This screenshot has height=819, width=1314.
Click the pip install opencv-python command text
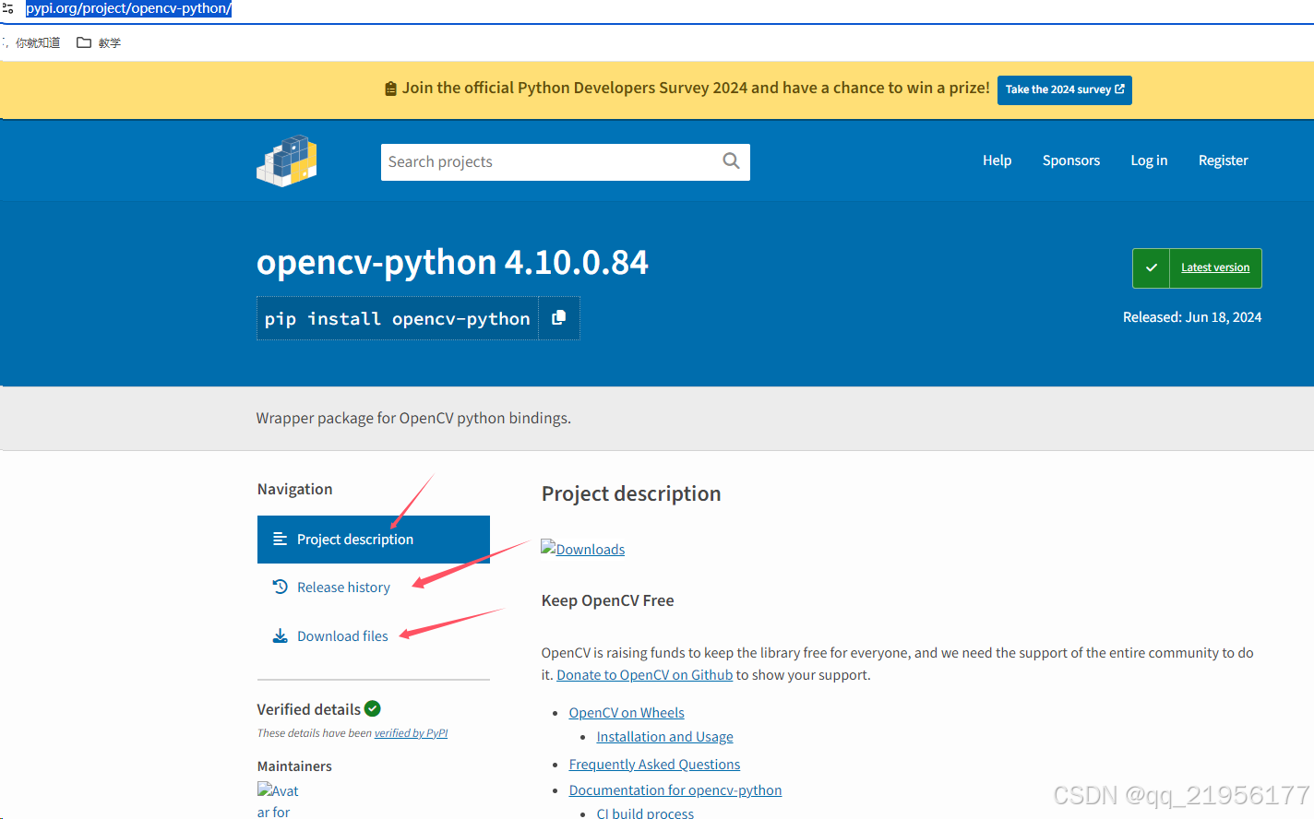tap(398, 318)
